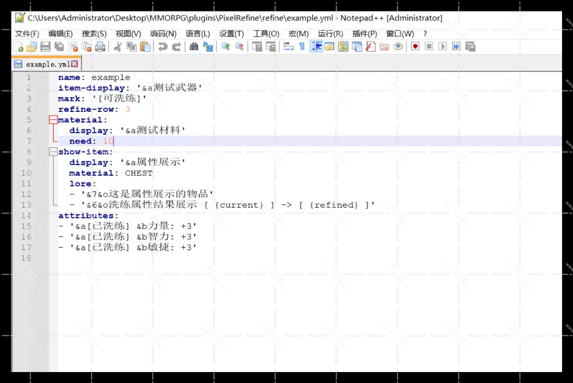Click the 'name: example' line
The height and width of the screenshot is (383, 573).
click(94, 77)
